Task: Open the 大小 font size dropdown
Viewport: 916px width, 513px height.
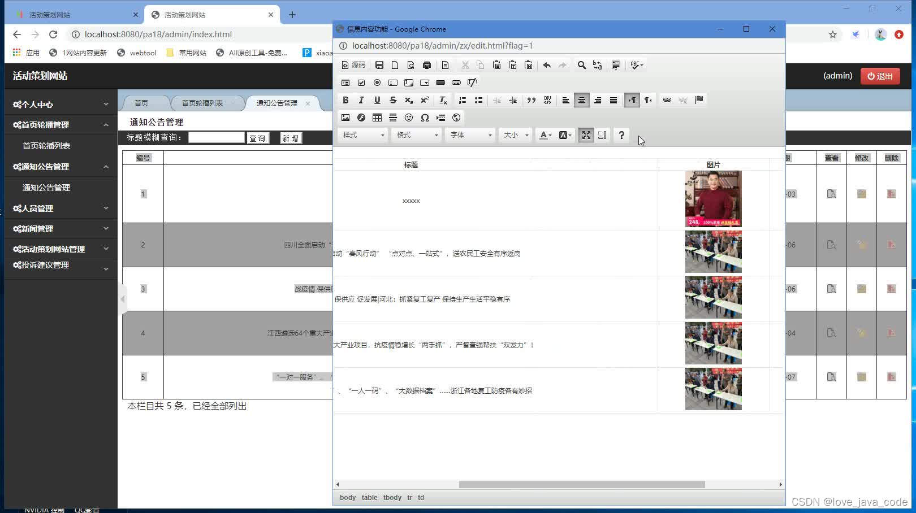Action: pos(515,135)
